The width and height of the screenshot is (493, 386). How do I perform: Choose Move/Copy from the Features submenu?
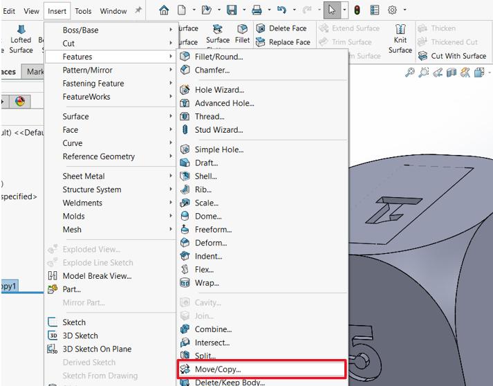(x=261, y=369)
